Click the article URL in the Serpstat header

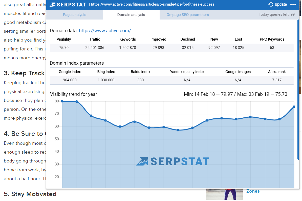pyautogui.click(x=153, y=4)
